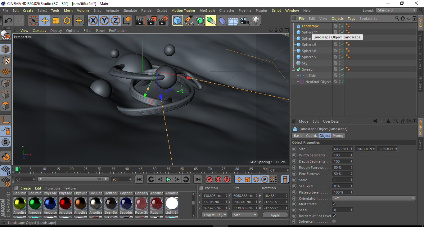424x227 pixels.
Task: Click the Record Active Objects button
Action: [x=210, y=179]
